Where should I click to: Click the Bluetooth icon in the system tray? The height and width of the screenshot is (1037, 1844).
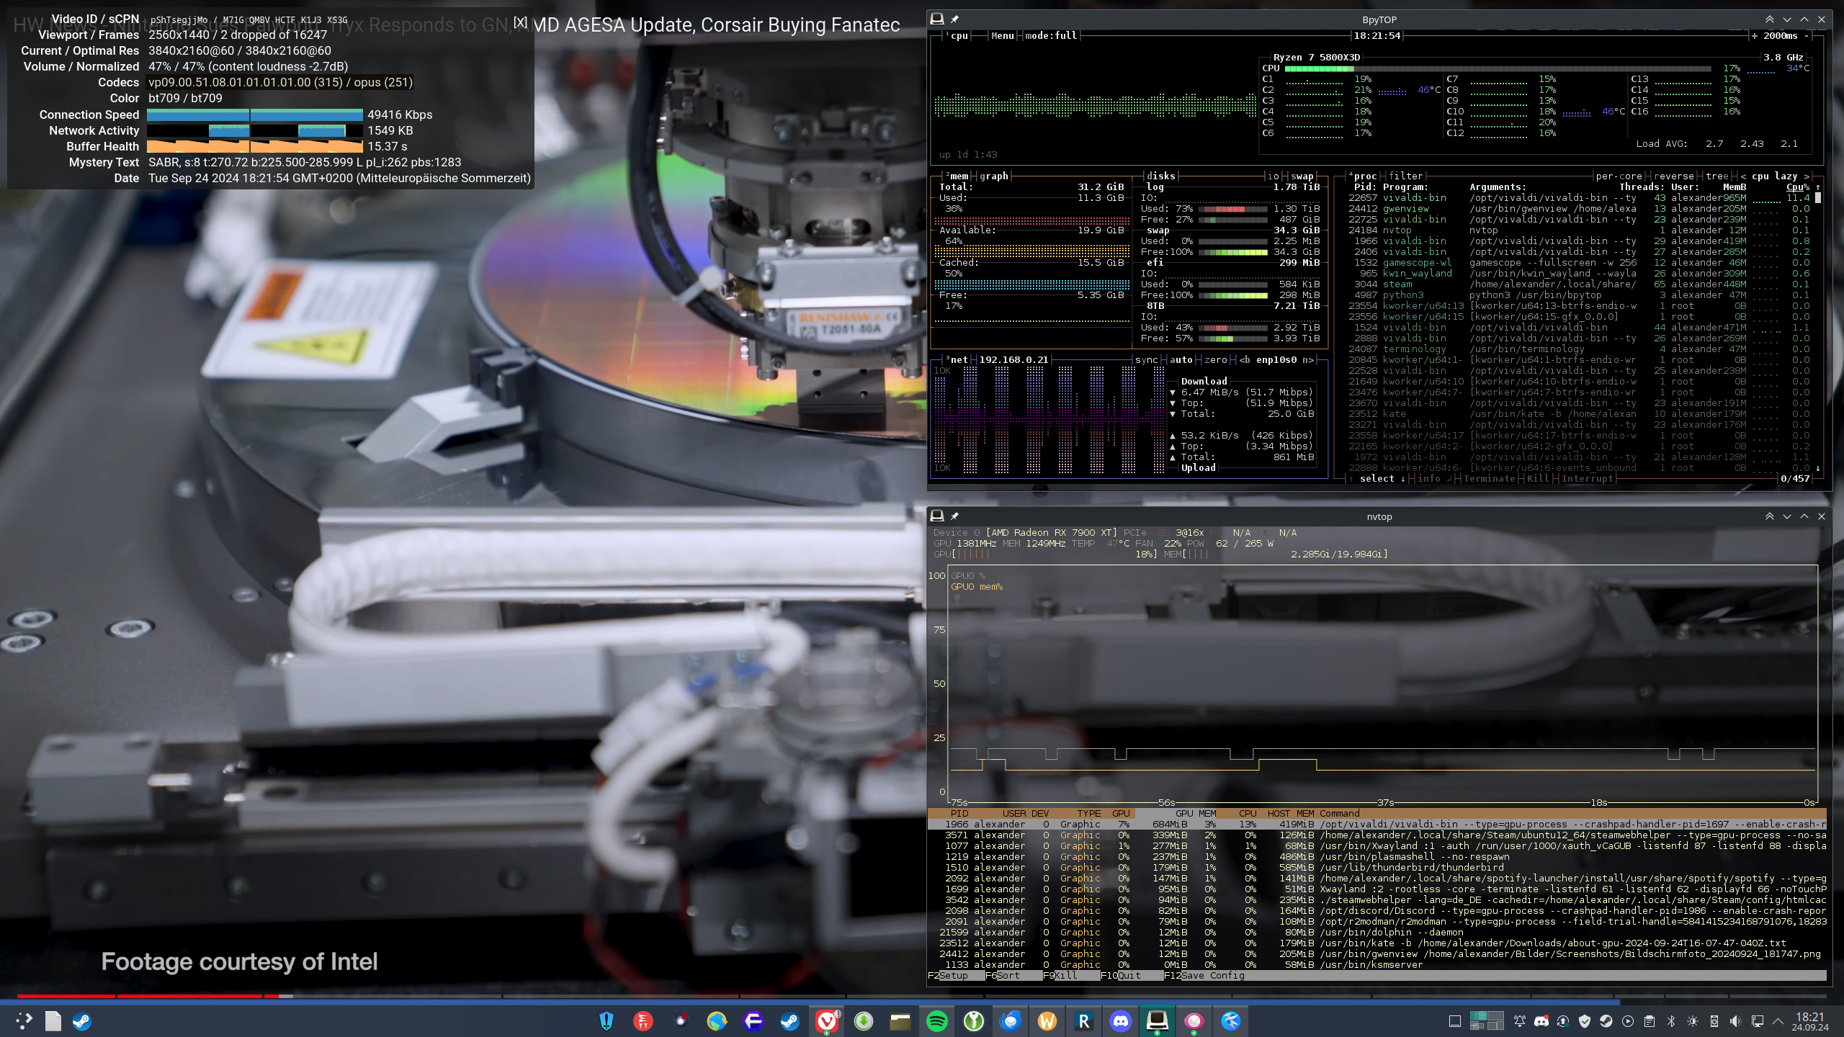(x=1671, y=1021)
